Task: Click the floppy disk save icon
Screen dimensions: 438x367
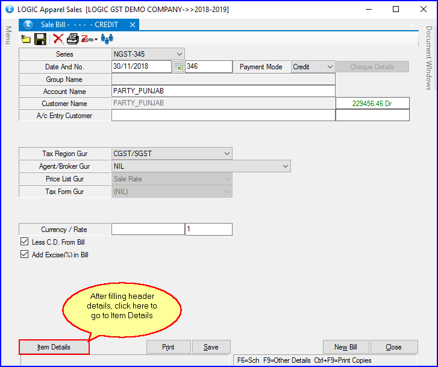Action: coord(40,39)
